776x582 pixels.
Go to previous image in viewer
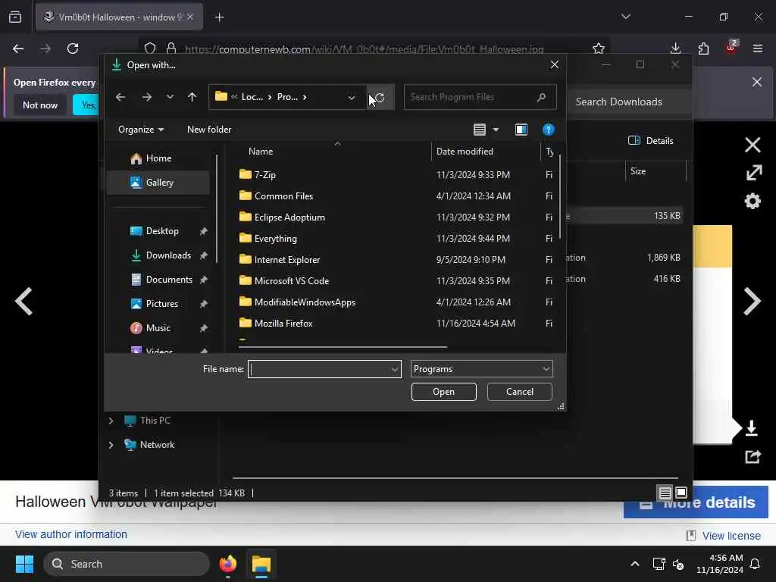[x=23, y=301]
